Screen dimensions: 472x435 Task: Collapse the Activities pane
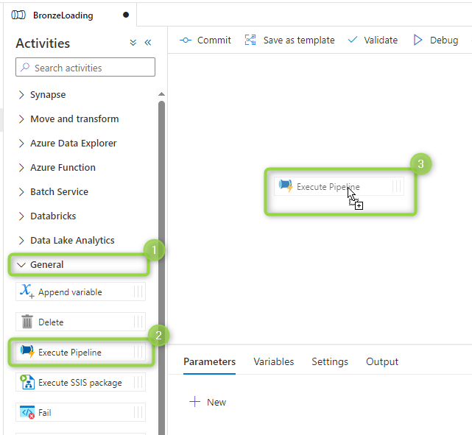(148, 43)
